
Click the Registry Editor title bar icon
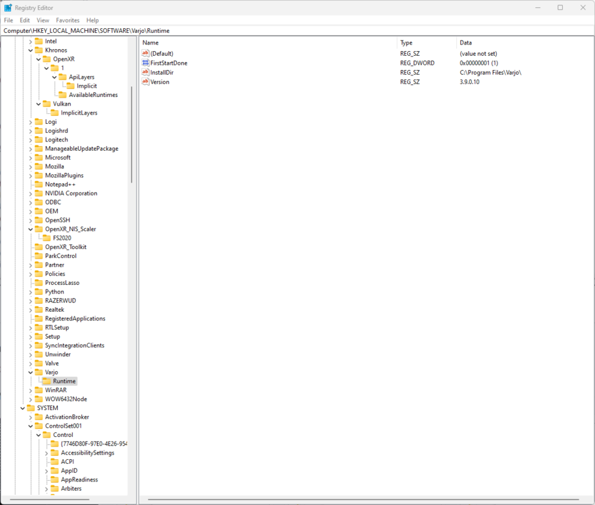pos(8,7)
